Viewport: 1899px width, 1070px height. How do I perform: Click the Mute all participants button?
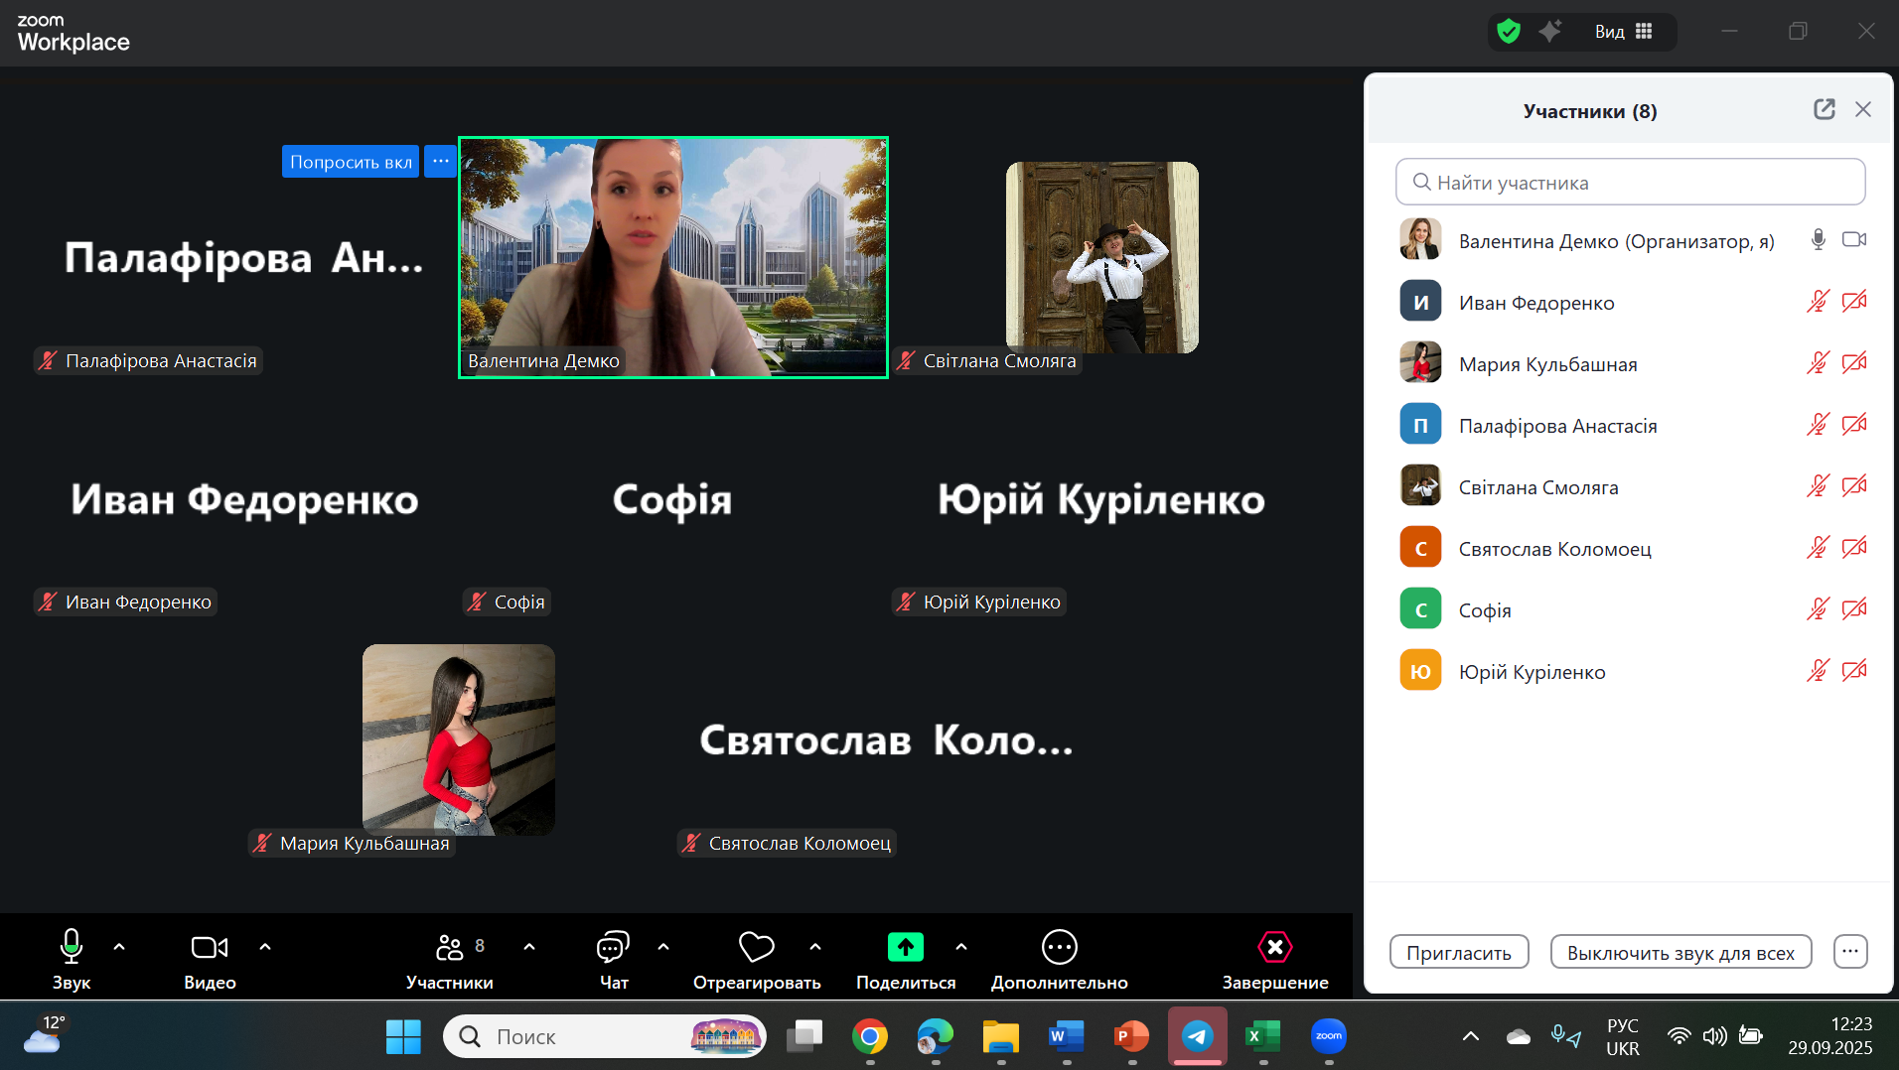pos(1680,953)
